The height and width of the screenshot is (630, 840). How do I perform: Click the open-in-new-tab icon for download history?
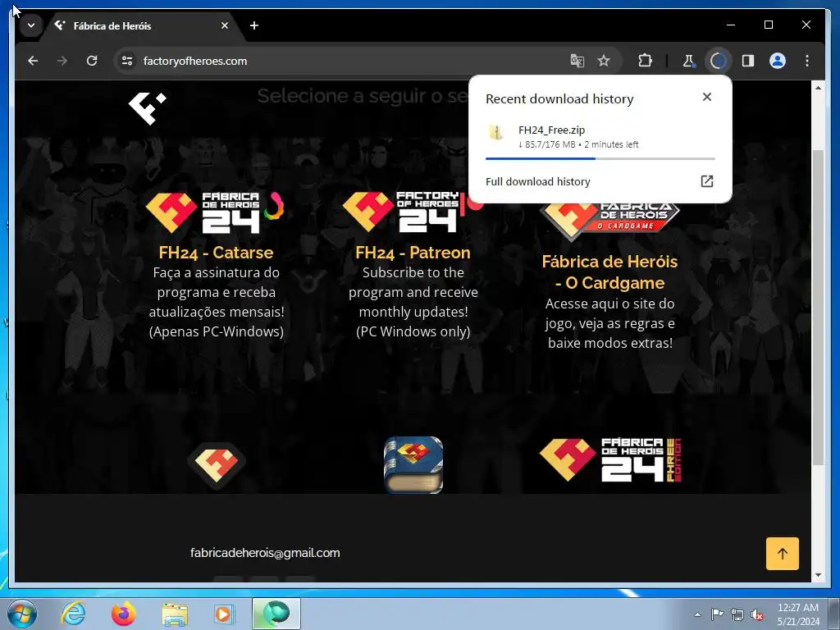(707, 181)
